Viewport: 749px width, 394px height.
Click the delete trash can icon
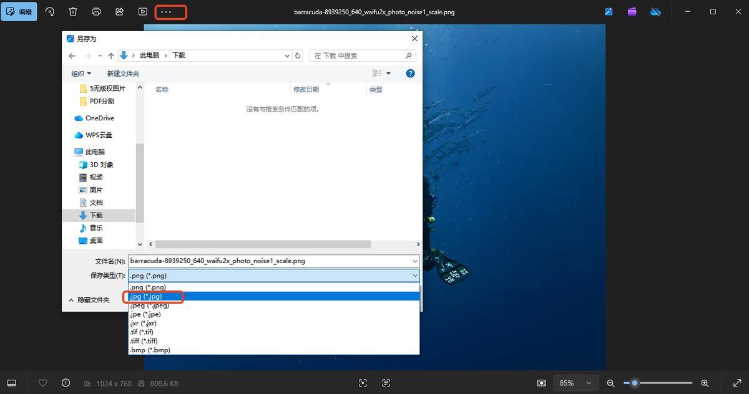73,12
